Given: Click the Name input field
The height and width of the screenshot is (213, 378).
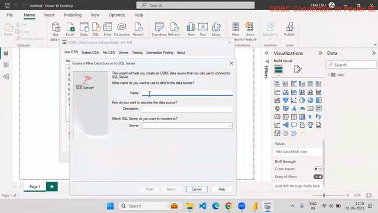Looking at the screenshot, I should point(187,93).
